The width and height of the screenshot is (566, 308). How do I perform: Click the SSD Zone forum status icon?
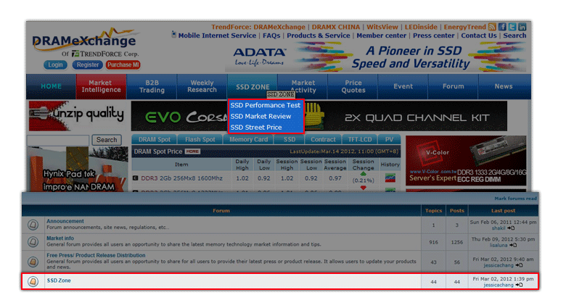pos(33,281)
